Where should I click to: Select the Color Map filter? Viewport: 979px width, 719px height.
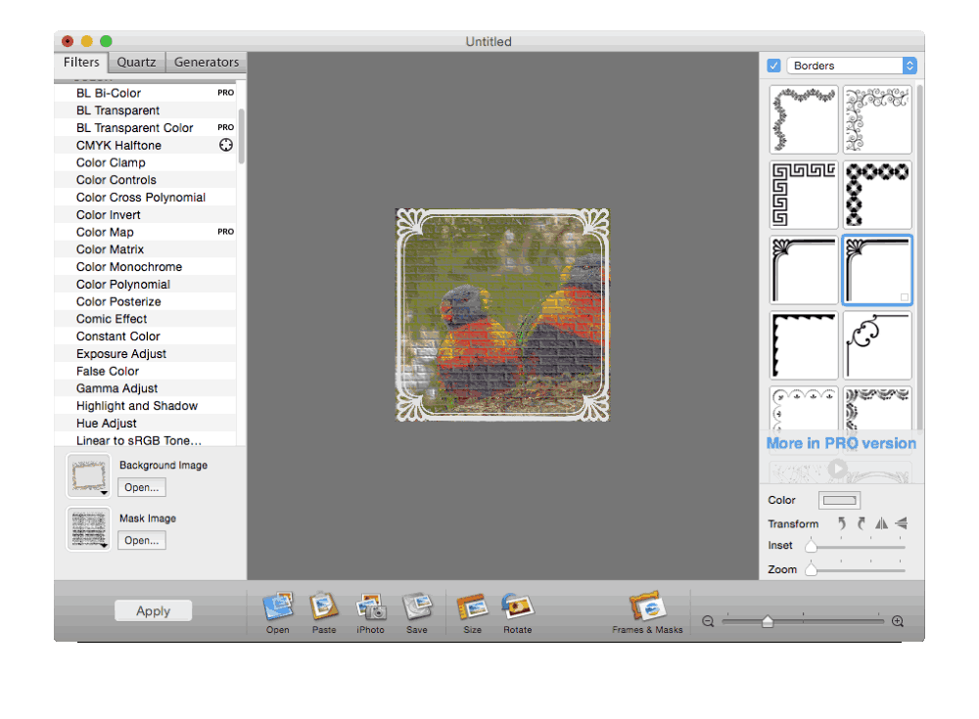145,232
